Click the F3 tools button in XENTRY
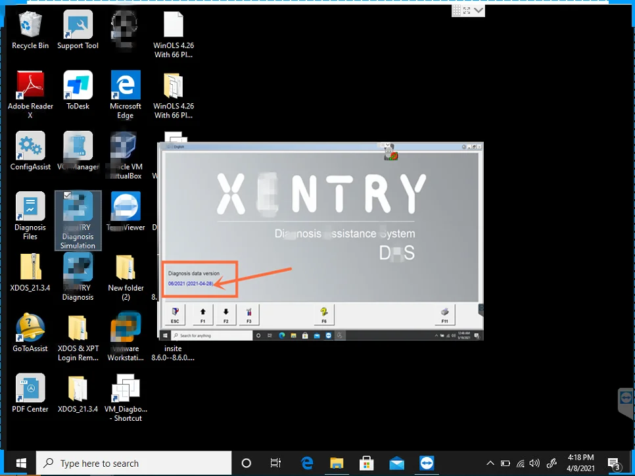The width and height of the screenshot is (635, 476). (248, 315)
